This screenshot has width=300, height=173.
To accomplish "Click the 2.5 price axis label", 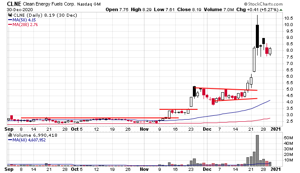I will point(289,121).
